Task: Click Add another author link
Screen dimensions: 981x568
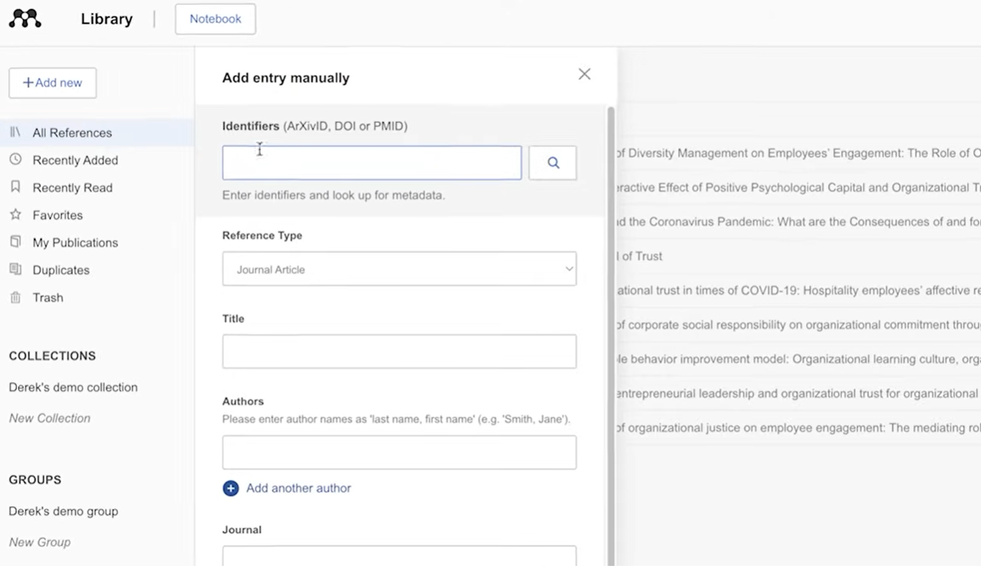Action: 298,488
